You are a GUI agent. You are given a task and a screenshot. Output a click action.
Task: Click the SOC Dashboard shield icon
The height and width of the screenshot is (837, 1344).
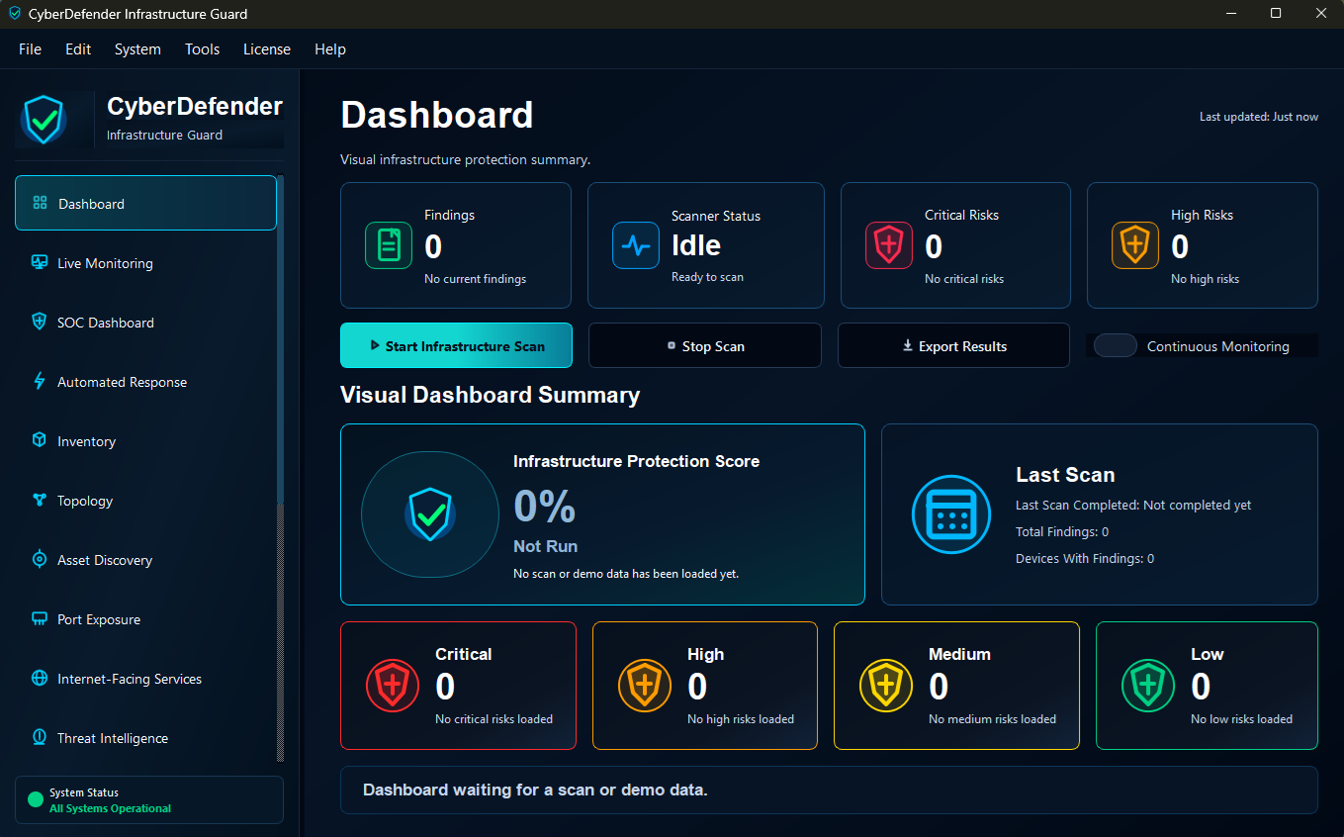(40, 323)
